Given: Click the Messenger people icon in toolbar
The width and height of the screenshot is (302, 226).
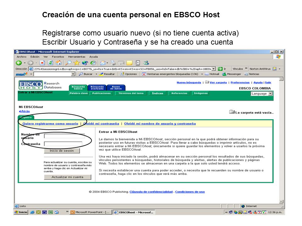Looking at the screenshot, I should [146, 63].
